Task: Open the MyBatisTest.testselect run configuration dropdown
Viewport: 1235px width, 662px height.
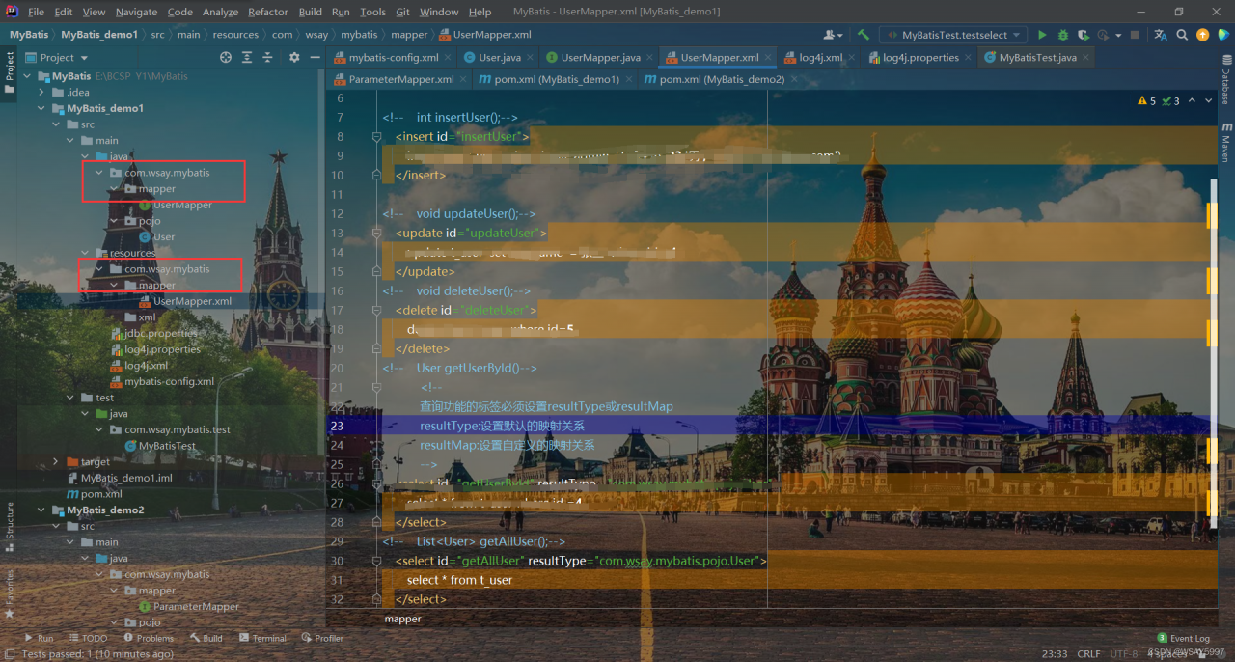Action: (x=954, y=35)
